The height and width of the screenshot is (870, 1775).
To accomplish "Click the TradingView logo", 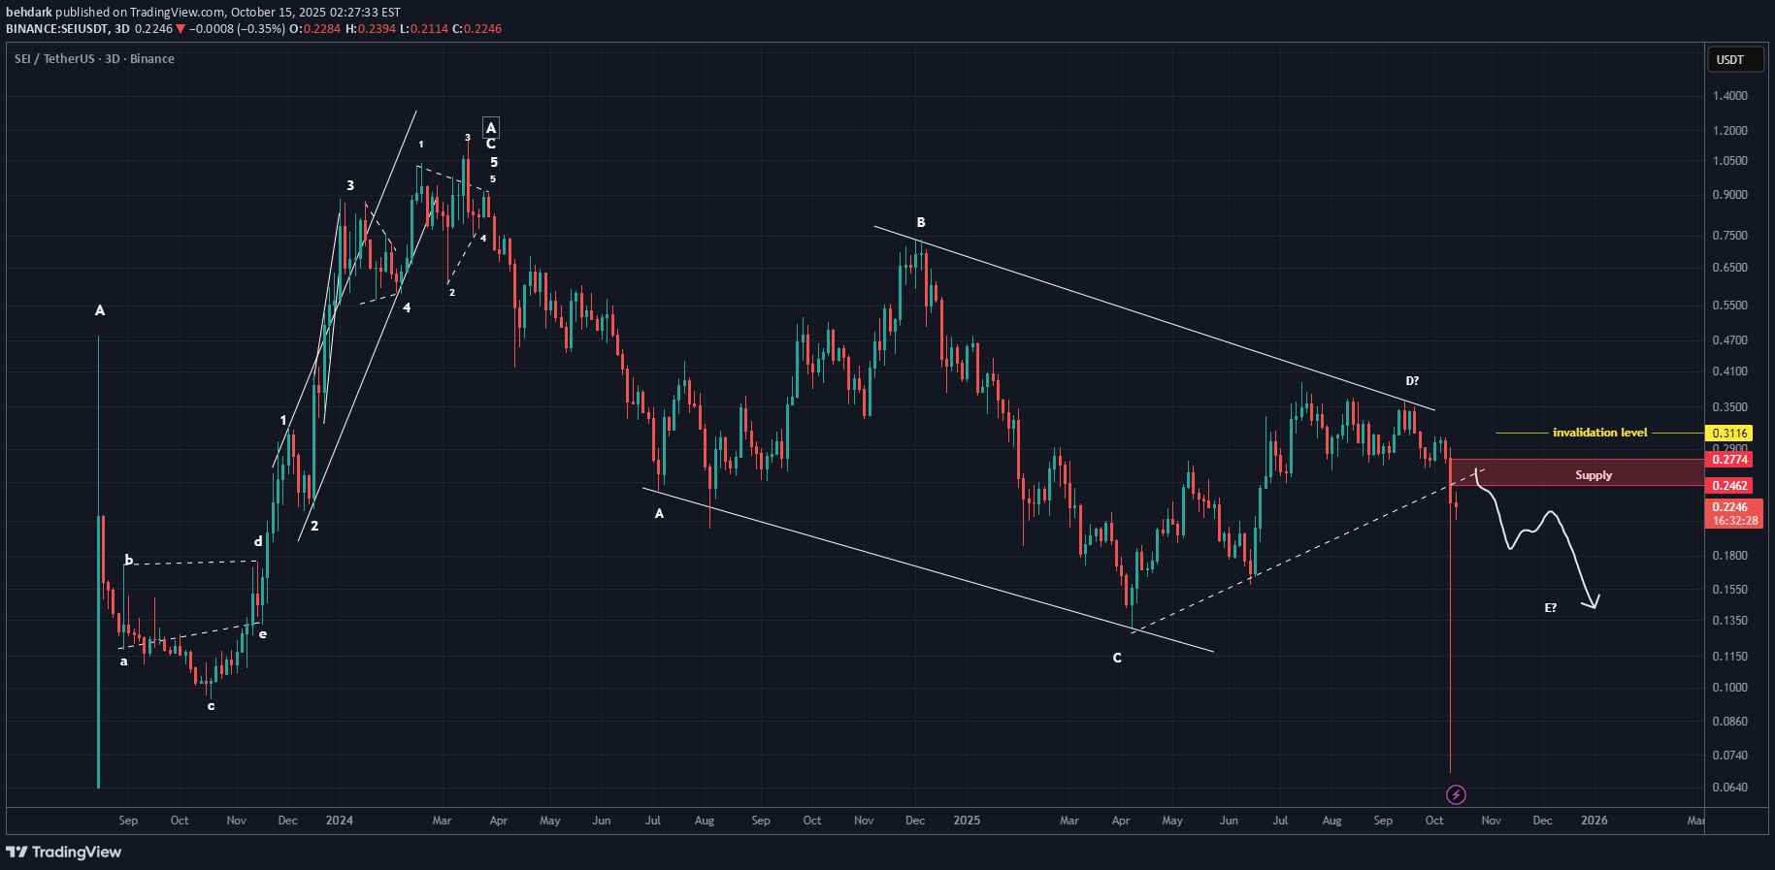I will (x=64, y=852).
